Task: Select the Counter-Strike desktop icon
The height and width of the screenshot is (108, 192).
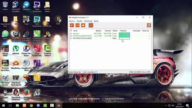Action: (x=26, y=51)
